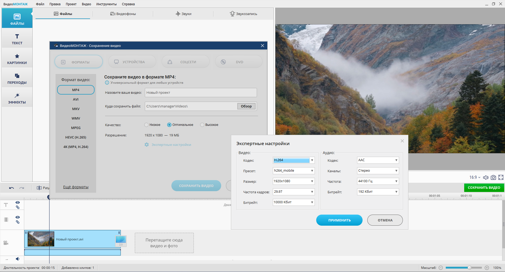Click the zoom out minus icon
Viewport: 505px width, 272px height.
tap(440, 268)
